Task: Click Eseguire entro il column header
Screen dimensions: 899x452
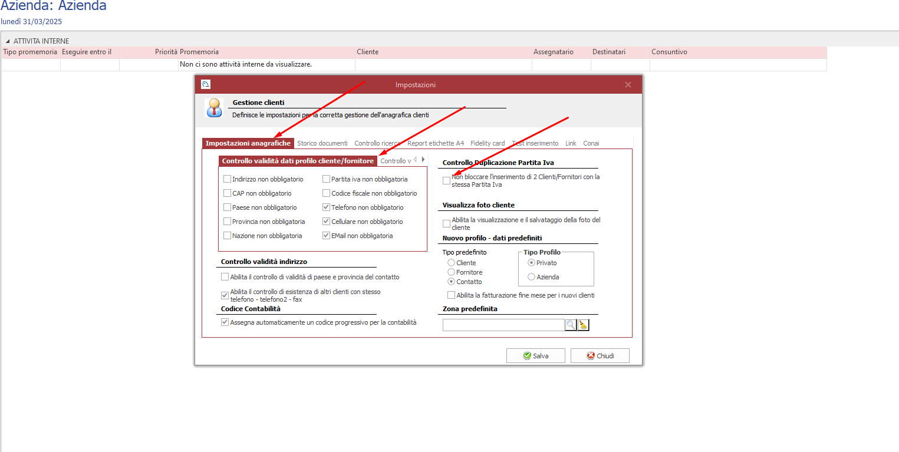Action: [90, 52]
